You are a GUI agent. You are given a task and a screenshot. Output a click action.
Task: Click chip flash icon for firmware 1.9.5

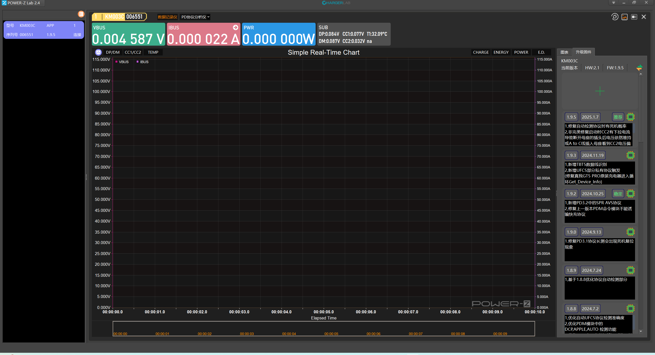coord(630,117)
